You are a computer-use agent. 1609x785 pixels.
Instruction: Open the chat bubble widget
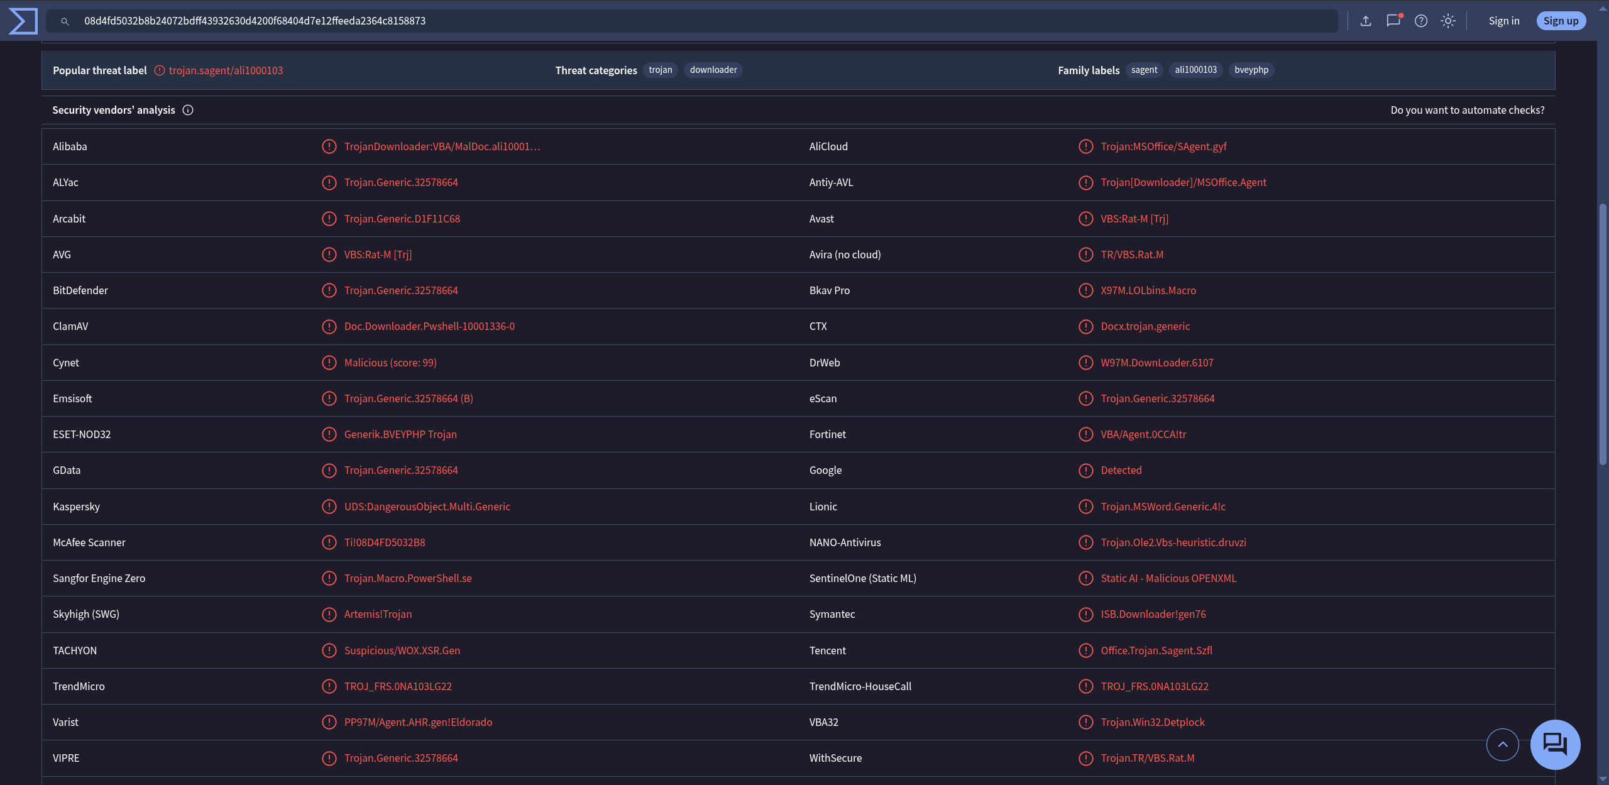click(1555, 745)
